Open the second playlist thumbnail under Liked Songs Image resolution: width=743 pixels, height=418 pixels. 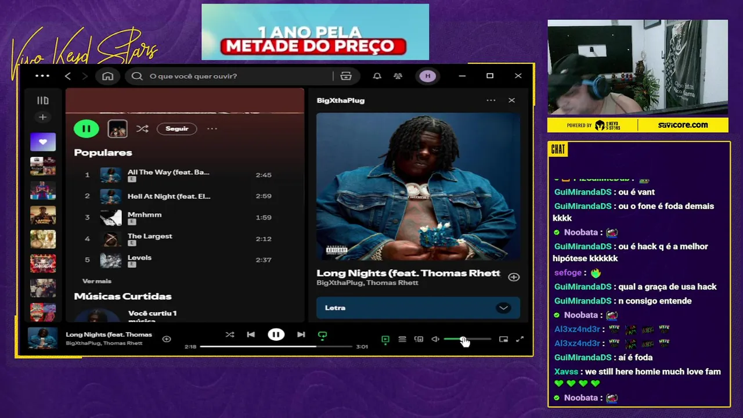click(x=43, y=166)
